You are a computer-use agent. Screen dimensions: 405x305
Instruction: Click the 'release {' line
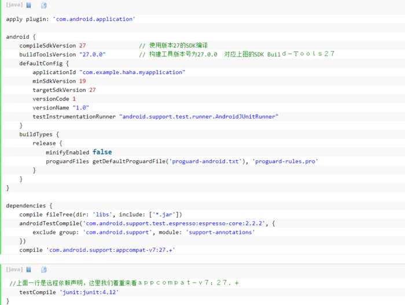(x=47, y=143)
